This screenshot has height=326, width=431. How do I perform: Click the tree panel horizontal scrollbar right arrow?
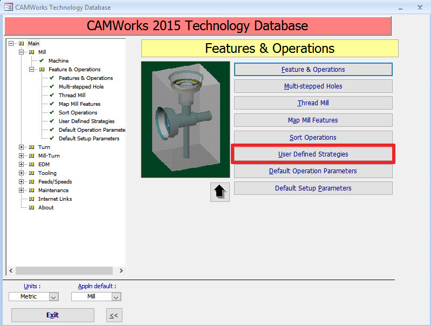click(121, 271)
